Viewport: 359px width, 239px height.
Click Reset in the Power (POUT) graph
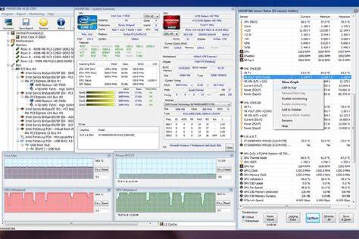(227, 170)
